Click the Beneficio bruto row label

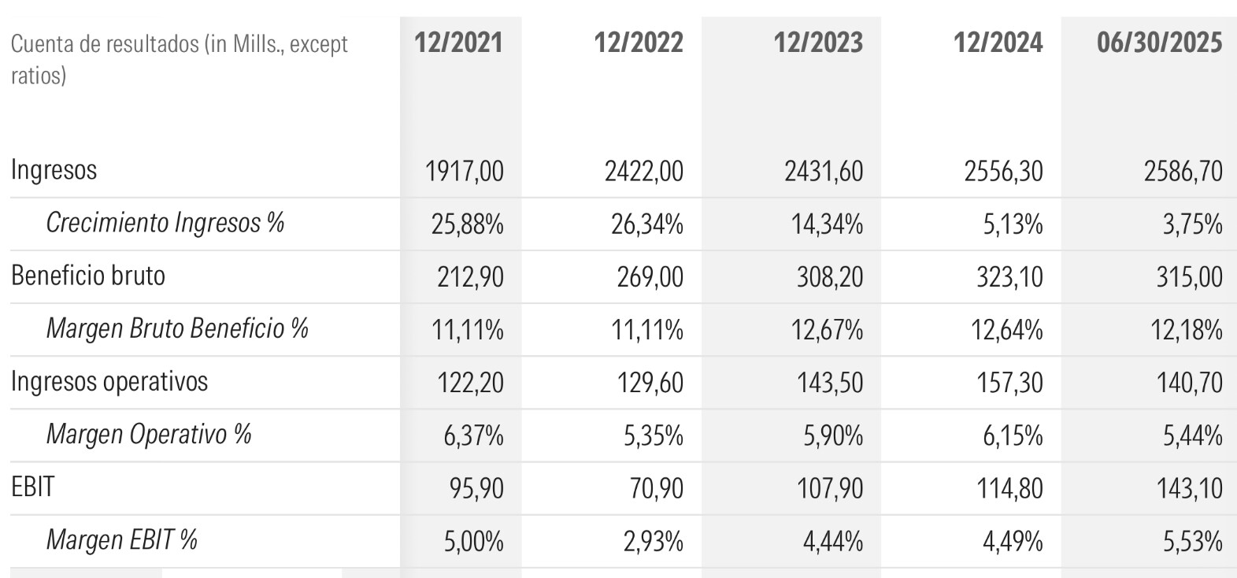pos(88,276)
